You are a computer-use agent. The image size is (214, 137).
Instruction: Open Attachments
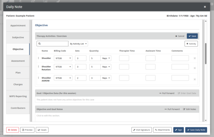(x=162, y=130)
